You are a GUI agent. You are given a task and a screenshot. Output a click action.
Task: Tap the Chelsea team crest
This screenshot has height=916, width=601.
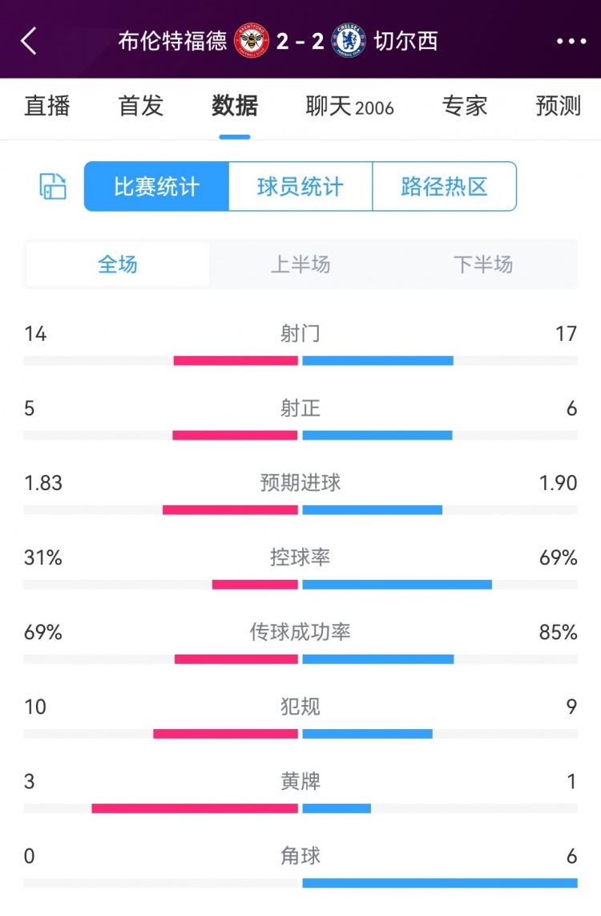(x=349, y=41)
